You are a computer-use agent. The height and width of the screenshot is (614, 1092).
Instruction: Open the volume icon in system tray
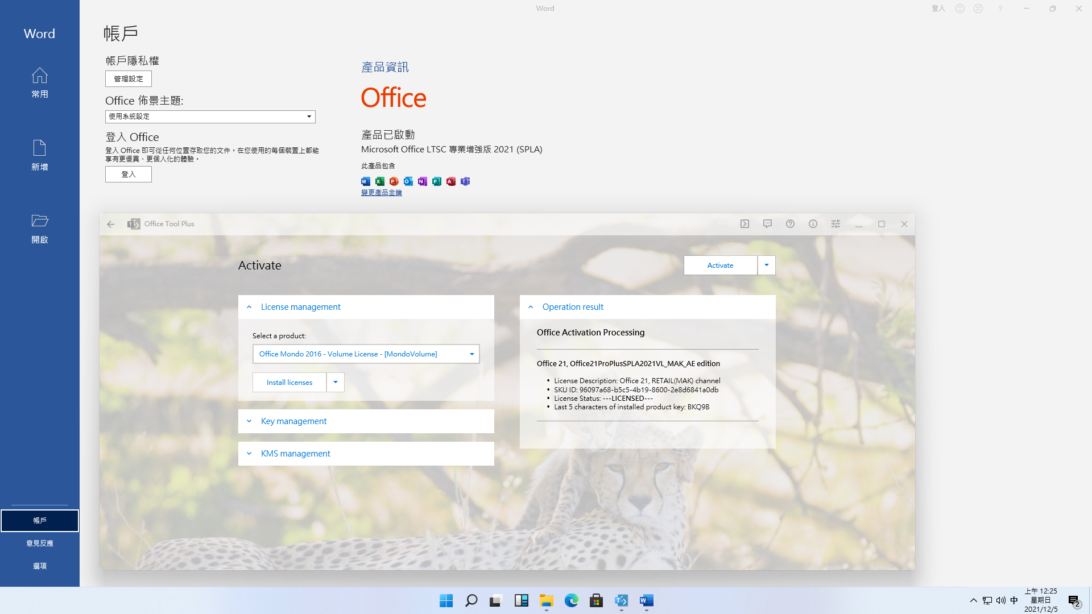coord(1001,600)
